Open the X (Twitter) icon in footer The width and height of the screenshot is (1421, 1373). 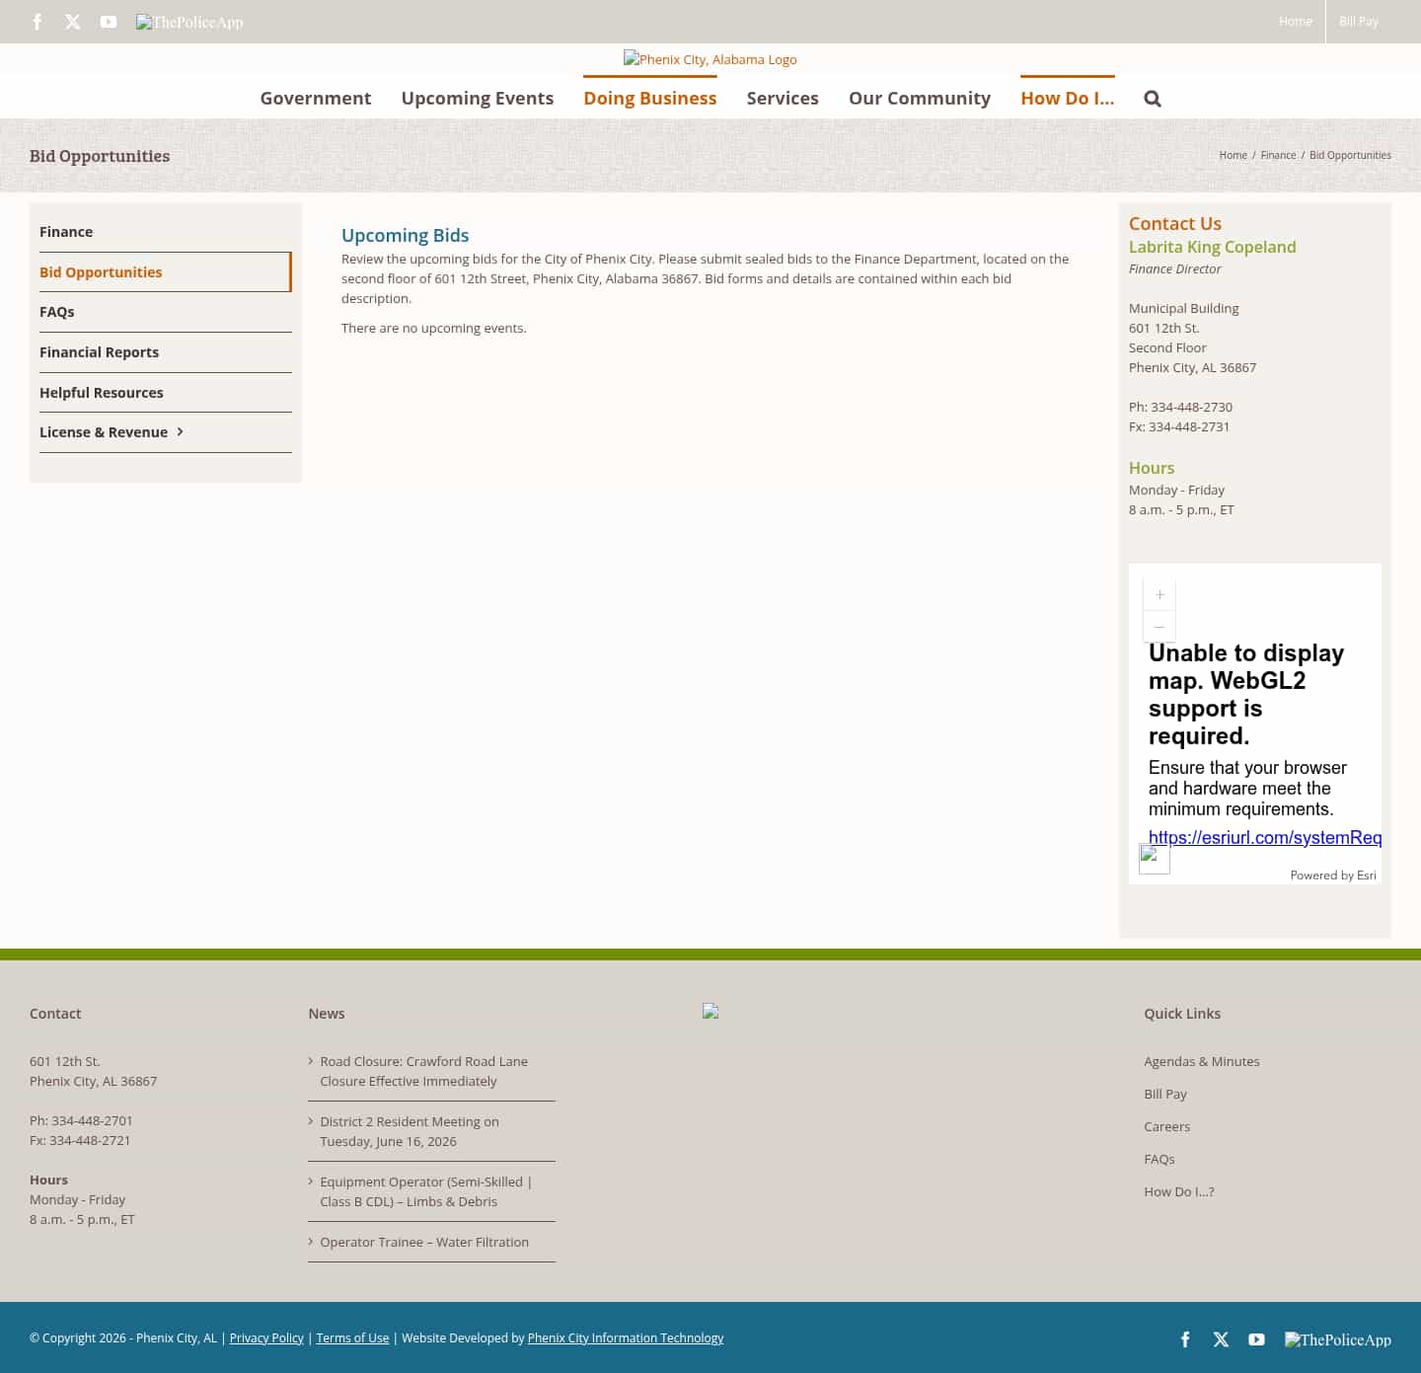pyautogui.click(x=1221, y=1339)
